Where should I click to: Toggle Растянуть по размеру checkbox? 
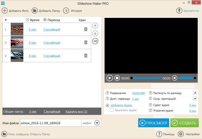(x=195, y=93)
